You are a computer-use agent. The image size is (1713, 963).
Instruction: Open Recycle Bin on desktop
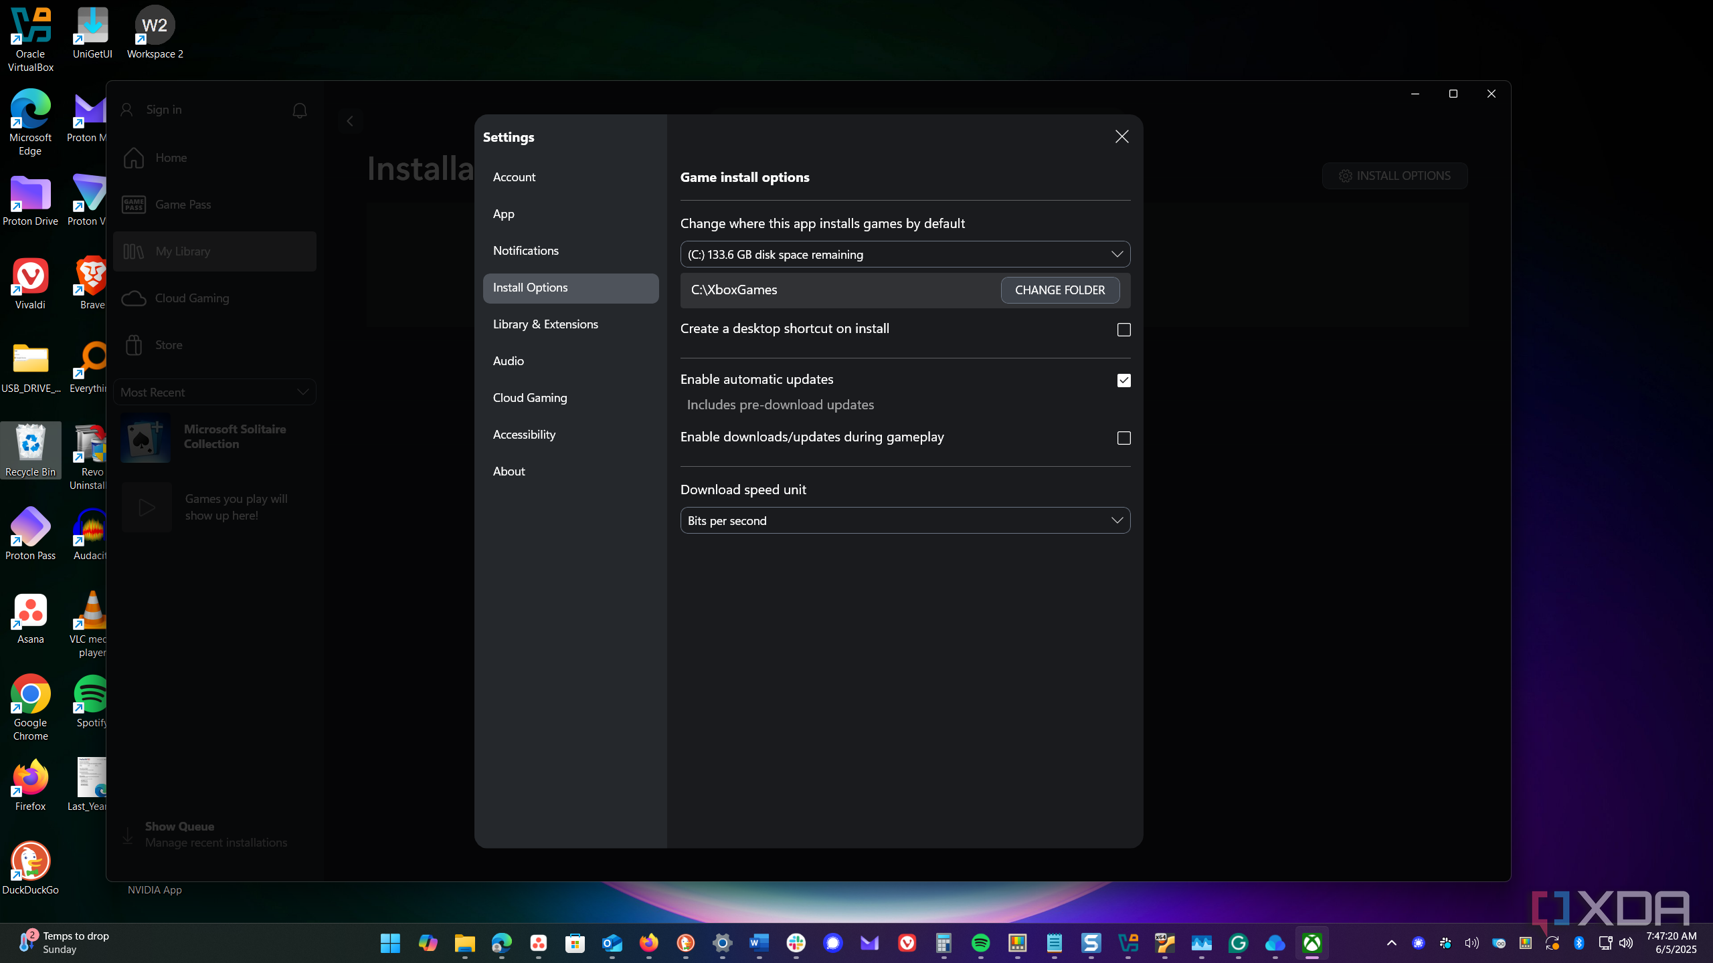coord(31,451)
